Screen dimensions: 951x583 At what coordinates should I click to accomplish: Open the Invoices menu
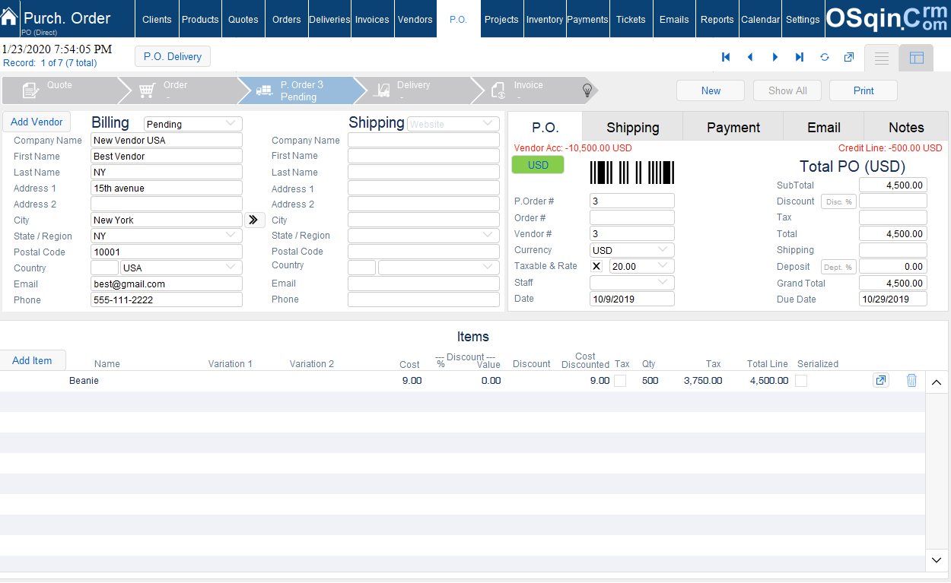pos(372,19)
